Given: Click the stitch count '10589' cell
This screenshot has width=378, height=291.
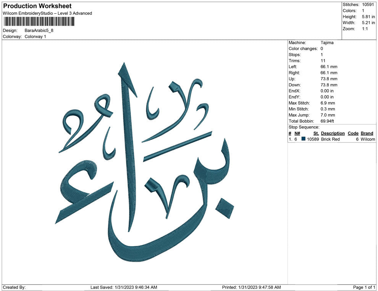Looking at the screenshot, I should [x=313, y=139].
